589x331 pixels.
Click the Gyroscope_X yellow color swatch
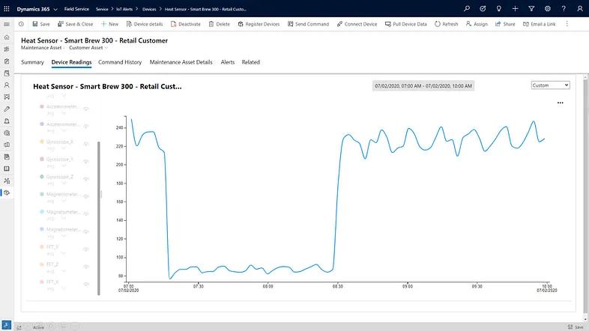point(42,142)
